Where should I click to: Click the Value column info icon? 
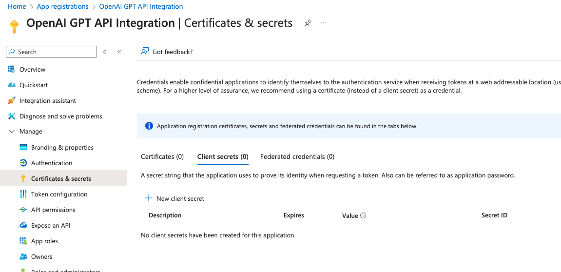point(363,215)
